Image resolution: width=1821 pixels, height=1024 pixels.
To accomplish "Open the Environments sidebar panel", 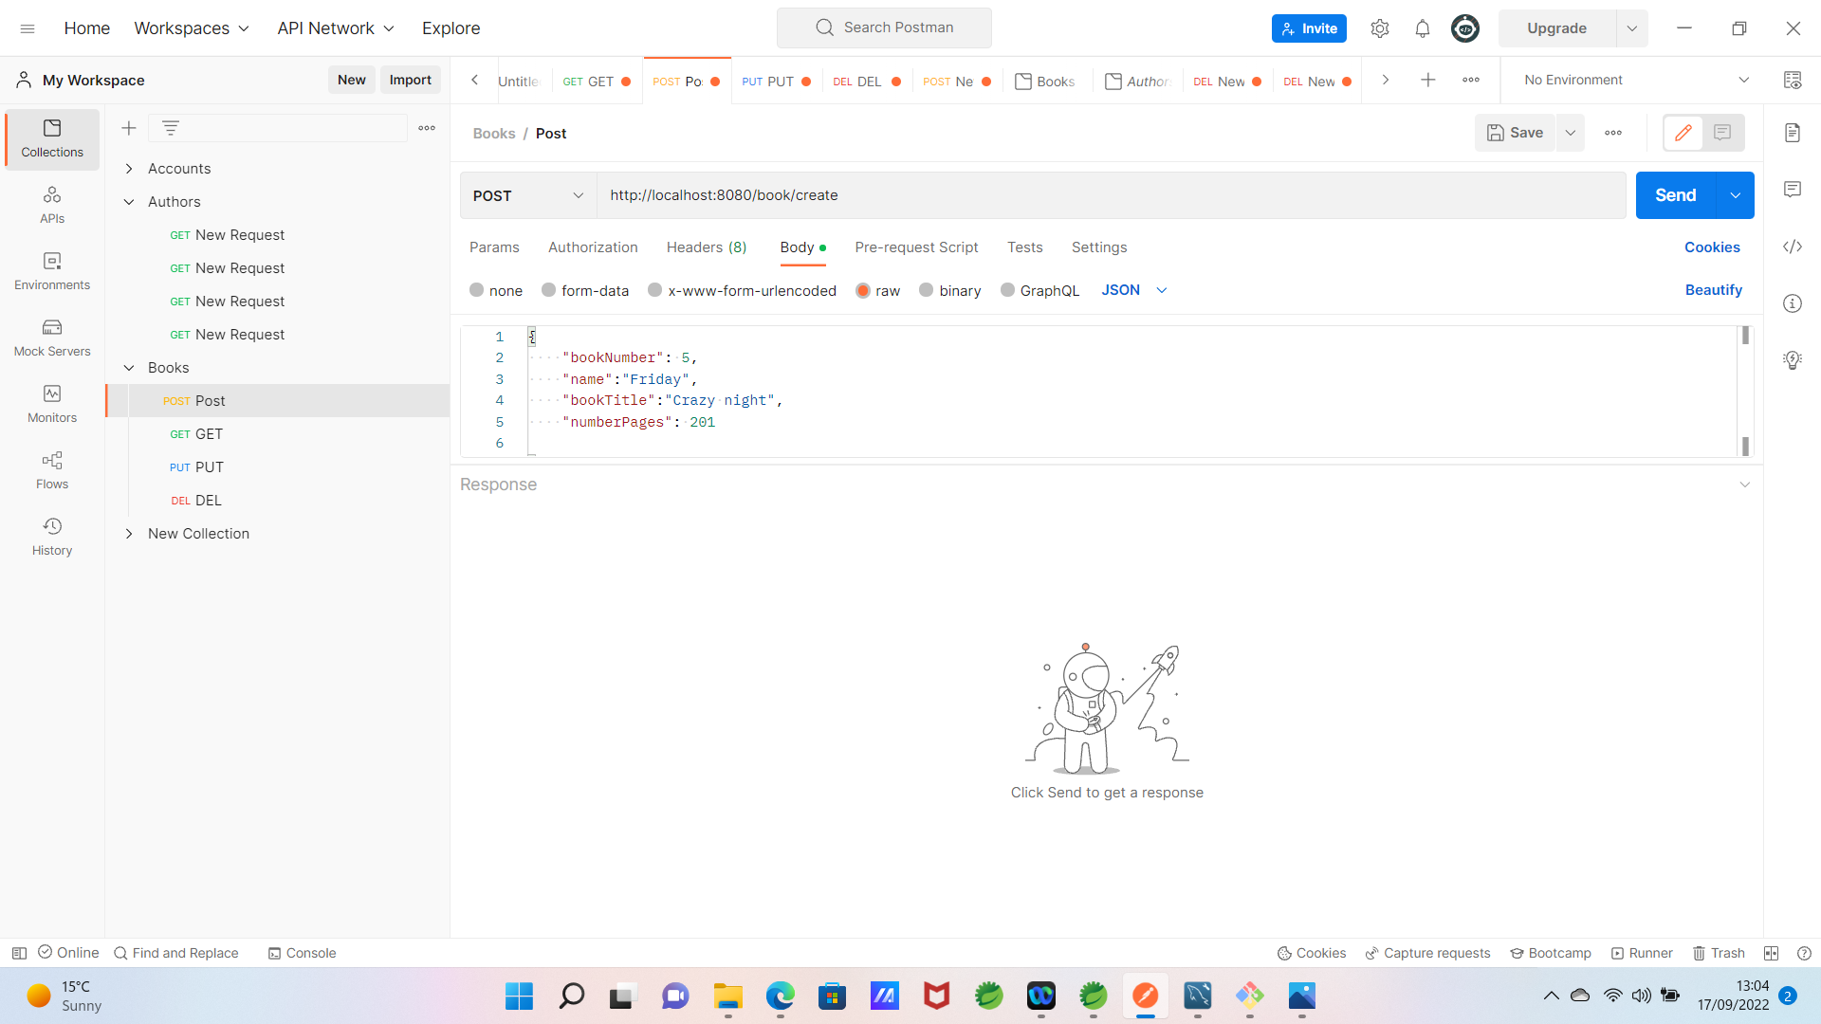I will click(x=52, y=271).
